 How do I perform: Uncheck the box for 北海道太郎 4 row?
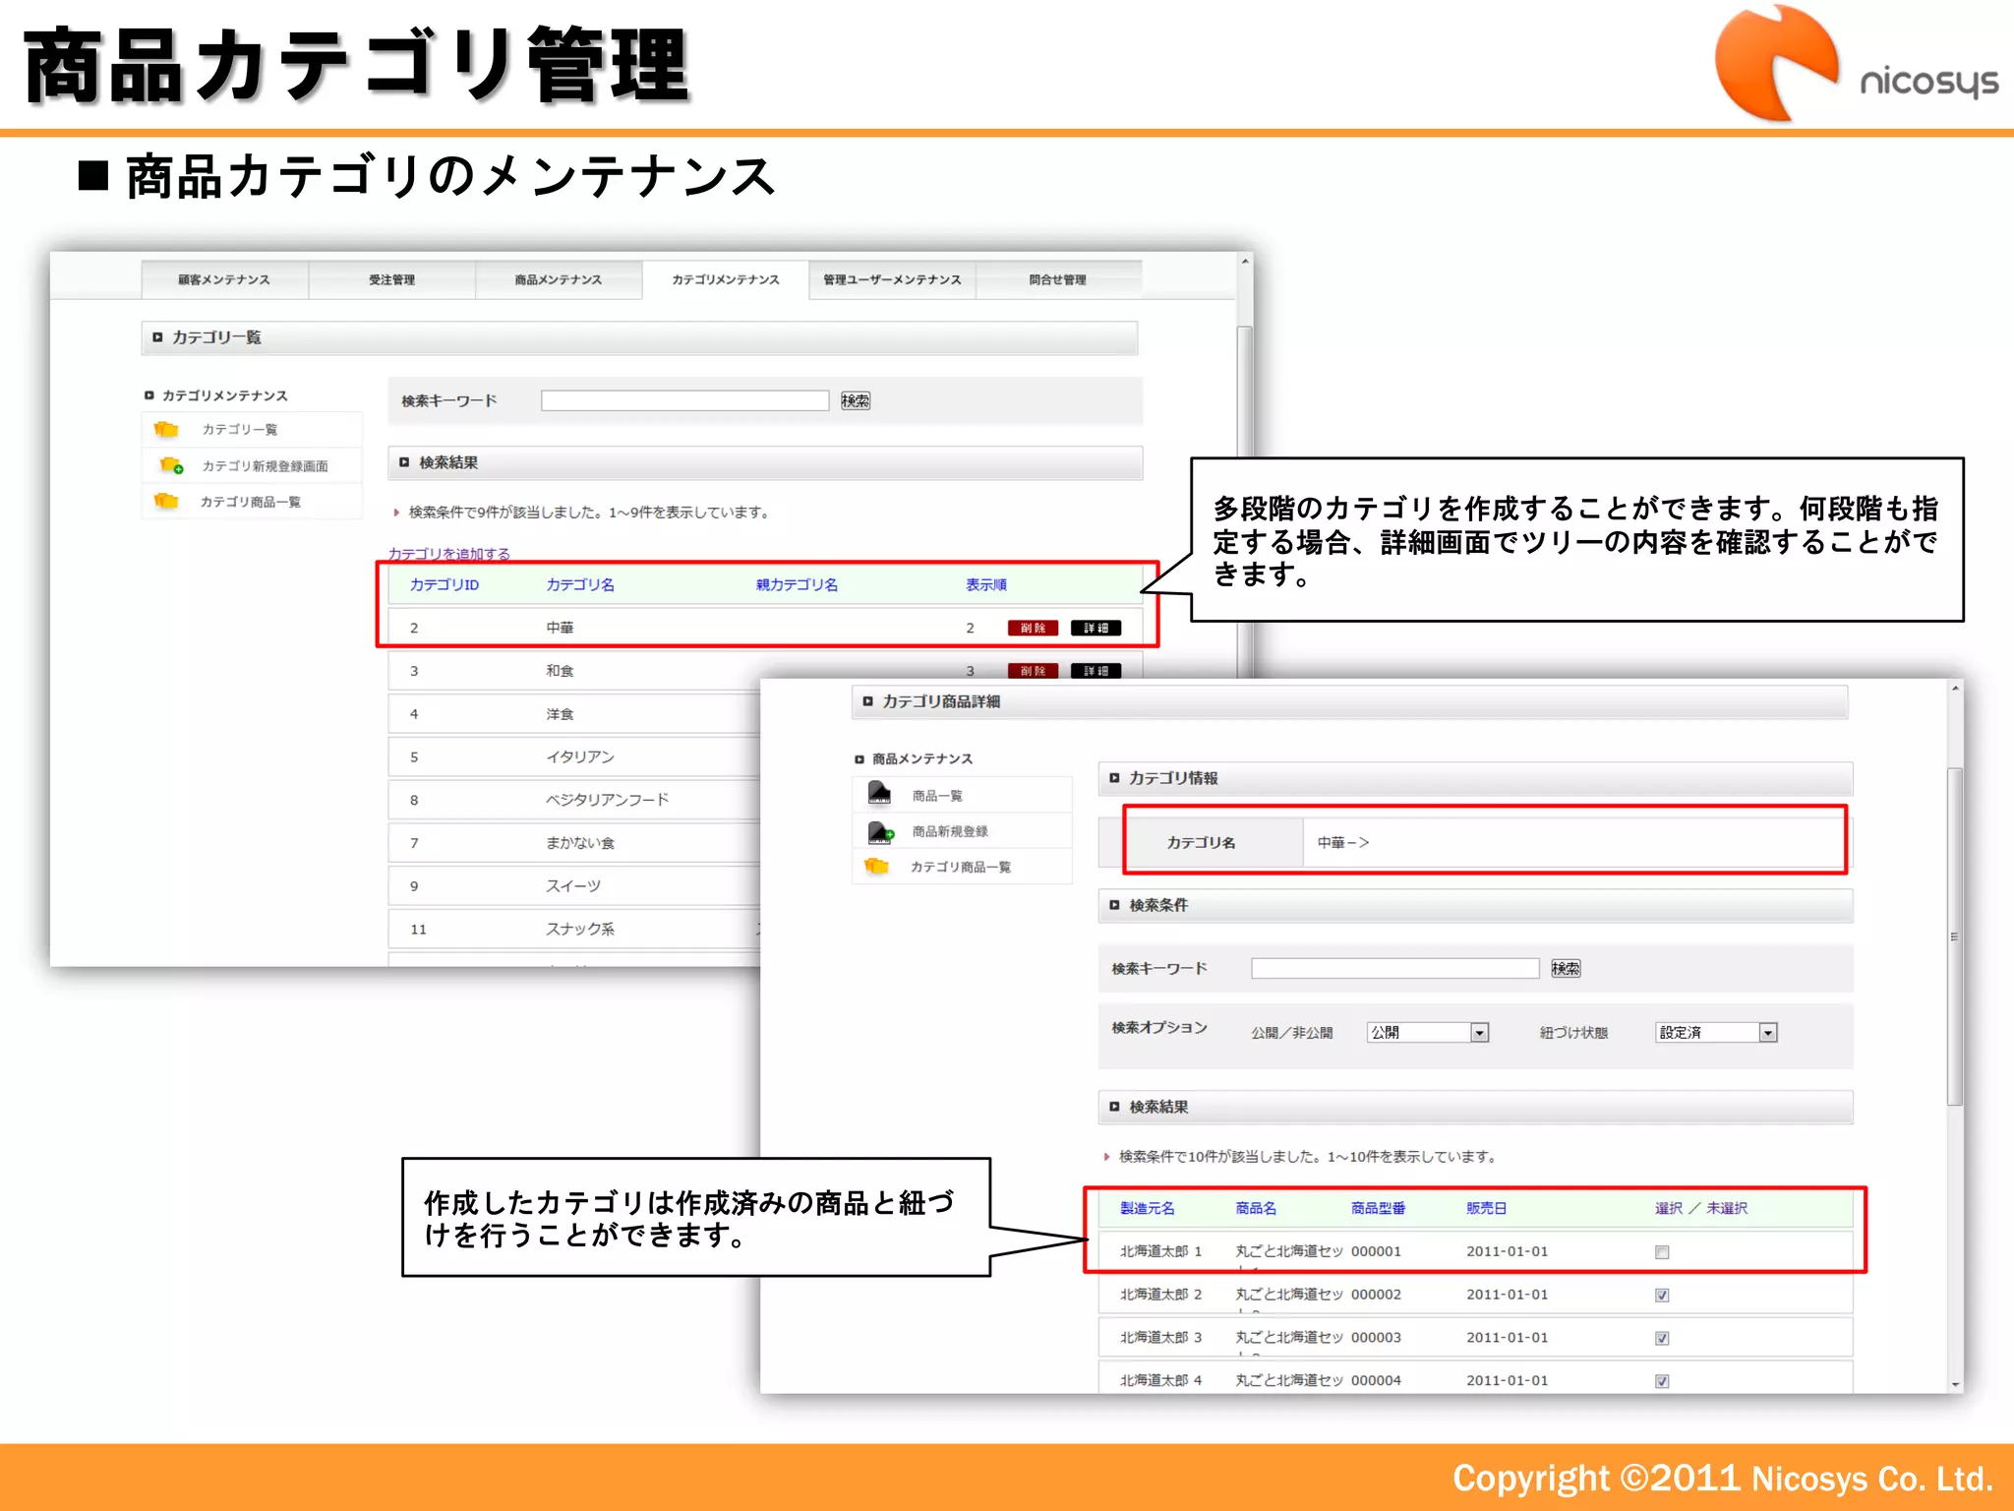tap(1662, 1381)
